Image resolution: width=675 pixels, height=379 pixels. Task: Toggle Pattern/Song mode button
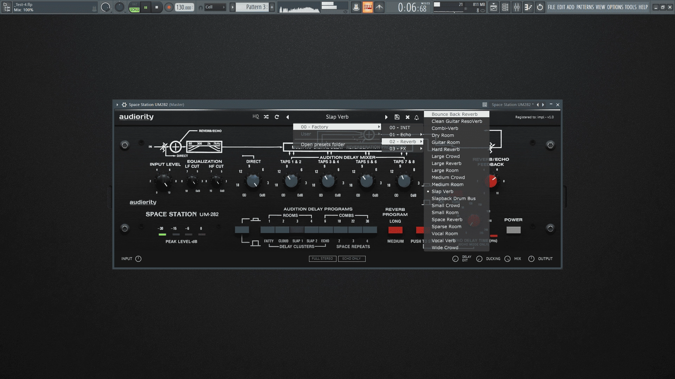click(x=134, y=7)
